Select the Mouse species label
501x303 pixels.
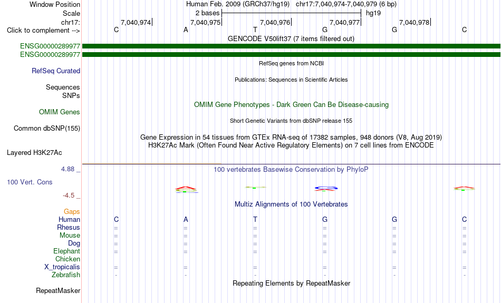(x=70, y=236)
